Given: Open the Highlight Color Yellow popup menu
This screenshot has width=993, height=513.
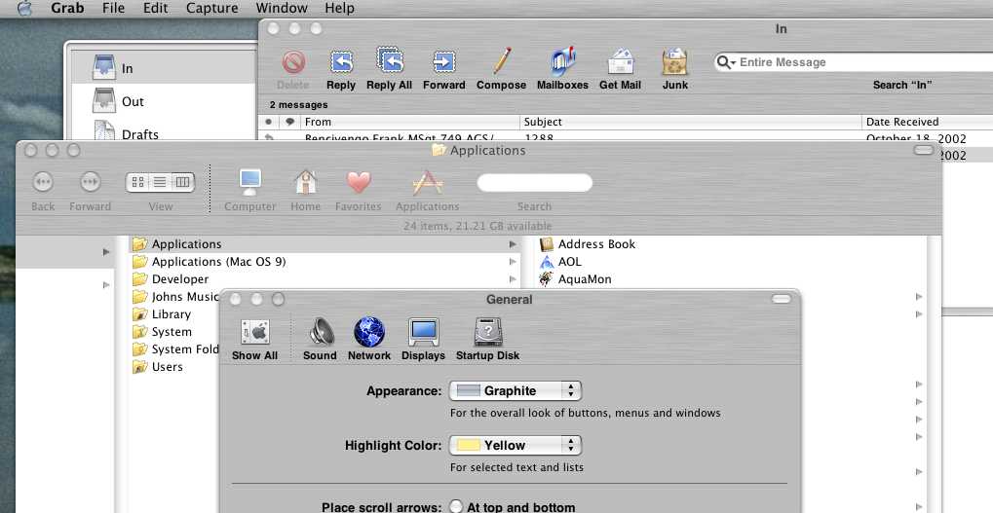Looking at the screenshot, I should (515, 445).
